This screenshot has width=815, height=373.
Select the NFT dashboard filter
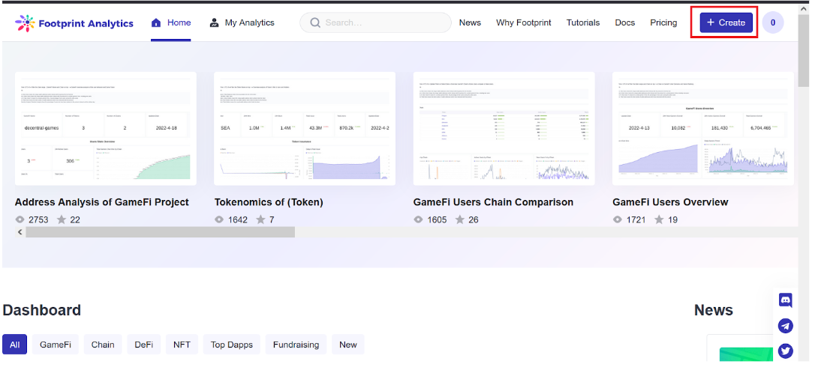pyautogui.click(x=182, y=345)
